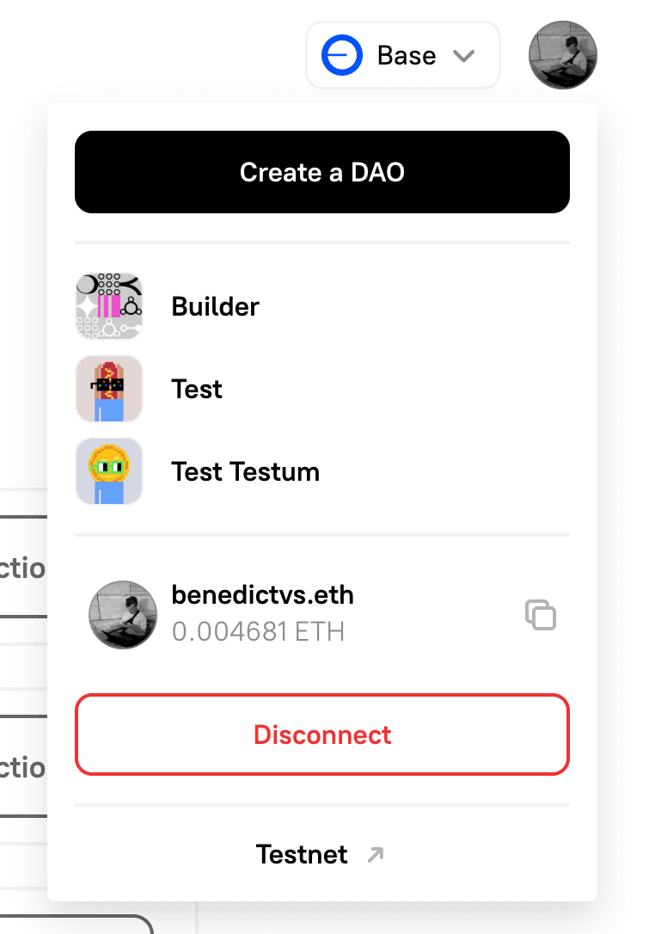Open the Test DAO entry

(322, 389)
